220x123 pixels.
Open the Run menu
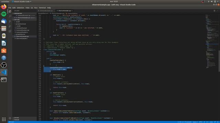[x=36, y=8]
